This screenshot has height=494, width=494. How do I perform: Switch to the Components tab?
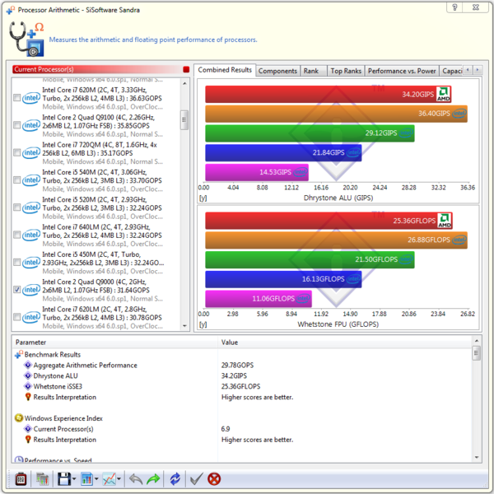[277, 71]
